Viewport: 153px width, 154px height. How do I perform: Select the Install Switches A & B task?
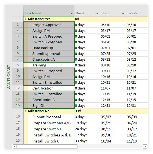pos(49,135)
